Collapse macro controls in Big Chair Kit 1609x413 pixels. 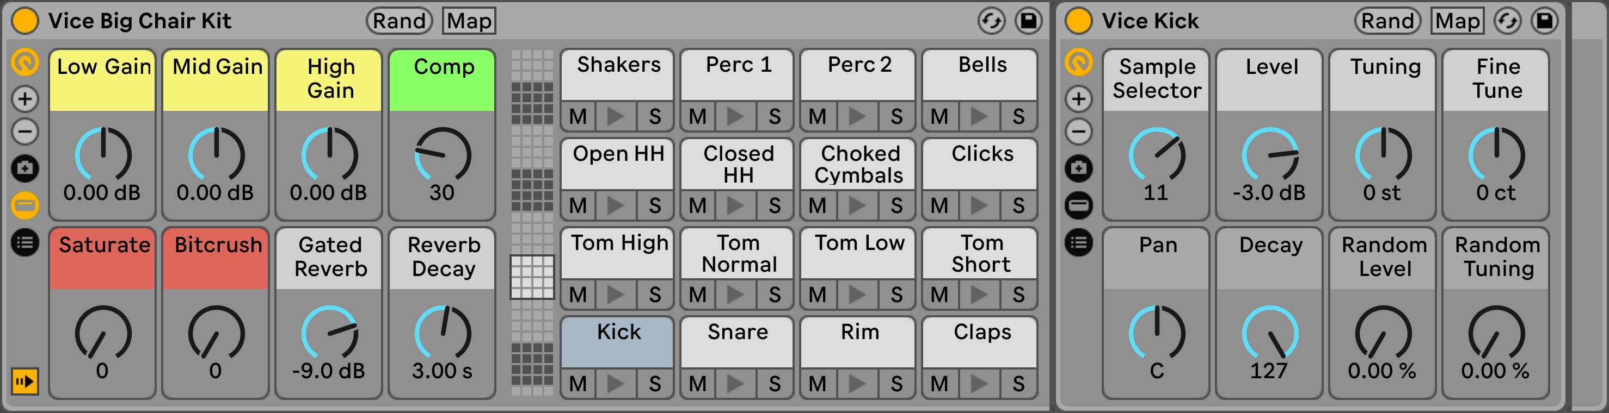25,62
